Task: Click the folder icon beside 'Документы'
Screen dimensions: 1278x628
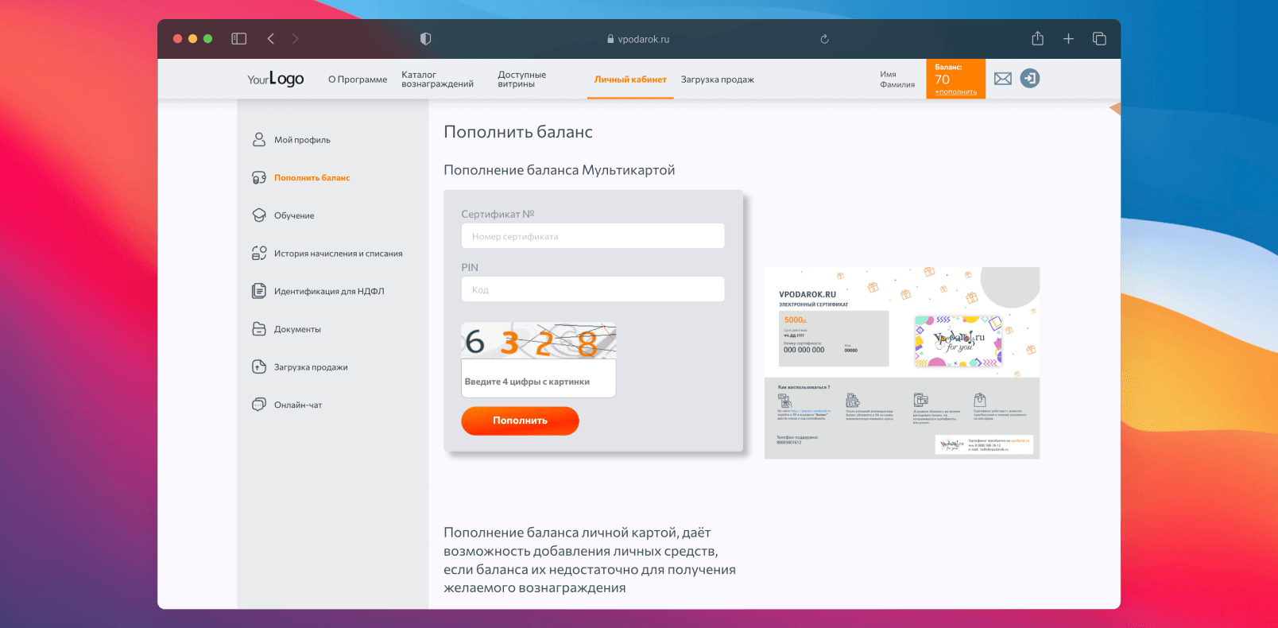Action: [259, 329]
